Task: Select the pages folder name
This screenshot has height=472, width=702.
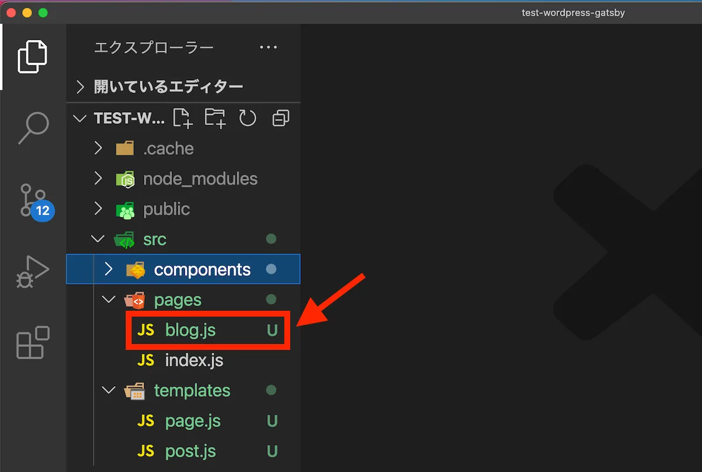Action: tap(178, 300)
